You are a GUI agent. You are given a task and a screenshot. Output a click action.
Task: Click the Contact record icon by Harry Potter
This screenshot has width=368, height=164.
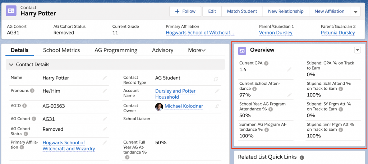tap(11, 11)
